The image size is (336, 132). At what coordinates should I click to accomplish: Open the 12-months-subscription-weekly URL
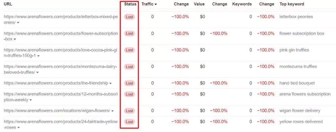click(x=61, y=94)
